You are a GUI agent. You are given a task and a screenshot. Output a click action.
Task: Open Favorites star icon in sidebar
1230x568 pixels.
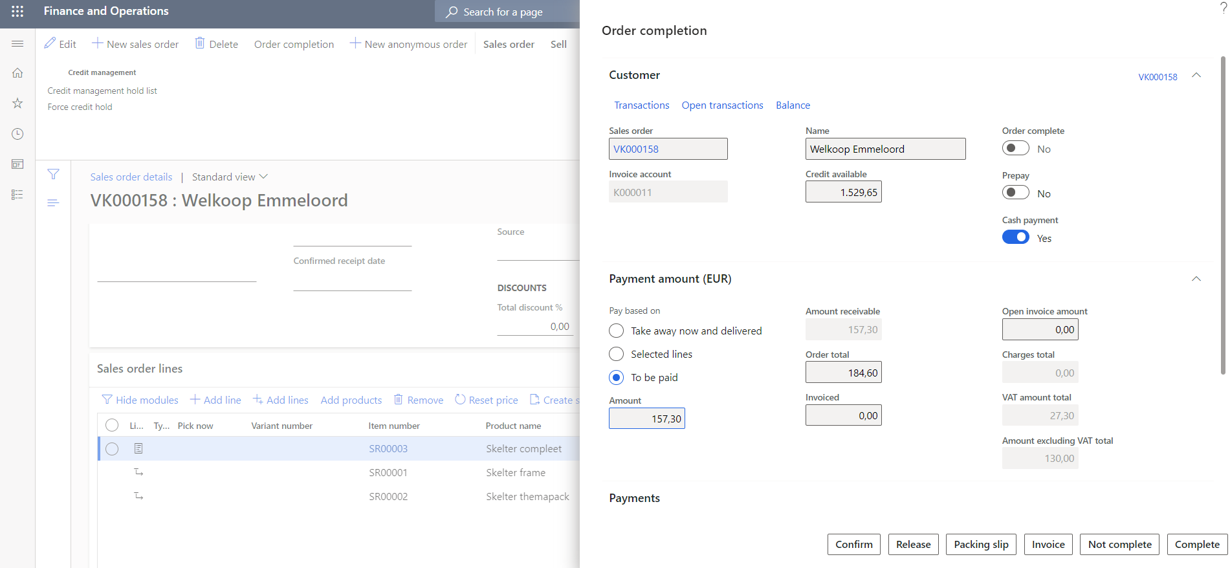(x=17, y=104)
